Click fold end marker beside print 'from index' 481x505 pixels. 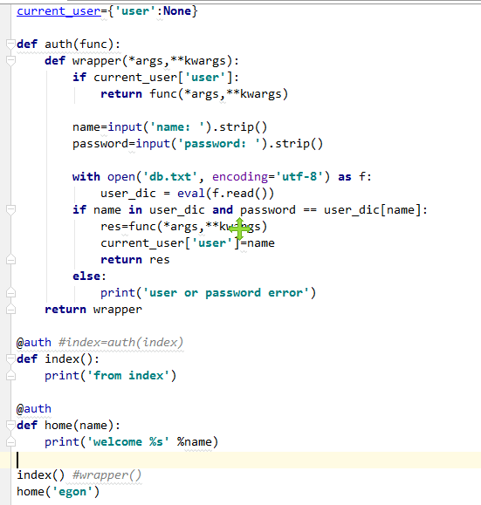pyautogui.click(x=10, y=376)
